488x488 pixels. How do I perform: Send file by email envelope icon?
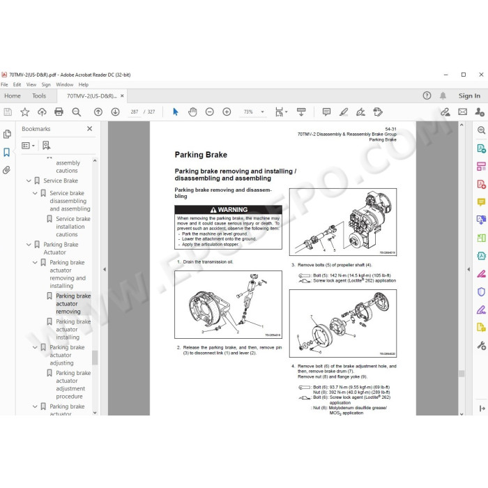(462, 112)
